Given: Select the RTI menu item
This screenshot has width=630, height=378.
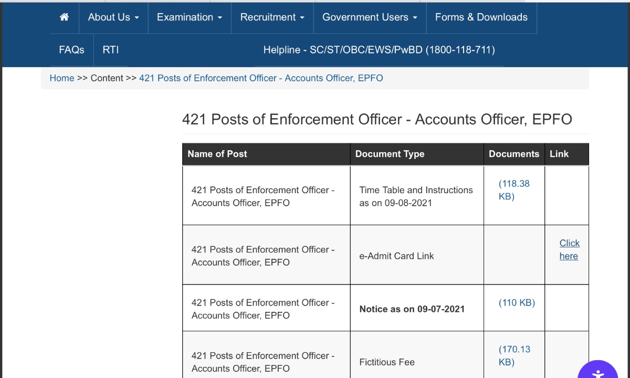Looking at the screenshot, I should pyautogui.click(x=111, y=50).
